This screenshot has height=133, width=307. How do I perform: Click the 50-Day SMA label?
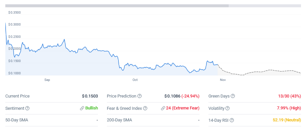(17, 120)
